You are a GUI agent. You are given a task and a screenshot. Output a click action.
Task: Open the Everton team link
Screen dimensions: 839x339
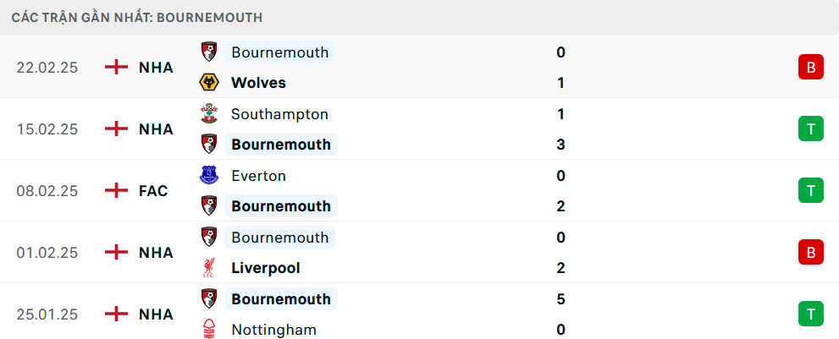pyautogui.click(x=258, y=176)
